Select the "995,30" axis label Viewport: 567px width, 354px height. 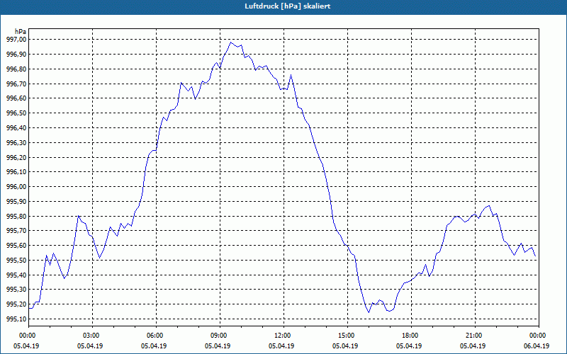[16, 290]
